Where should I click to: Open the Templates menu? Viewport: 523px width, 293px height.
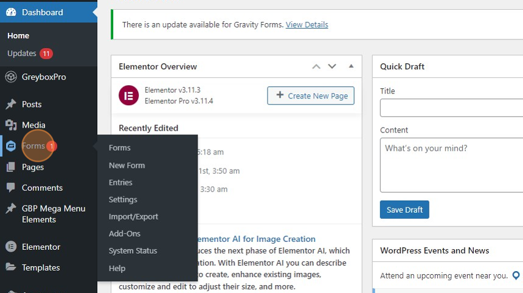pos(41,267)
